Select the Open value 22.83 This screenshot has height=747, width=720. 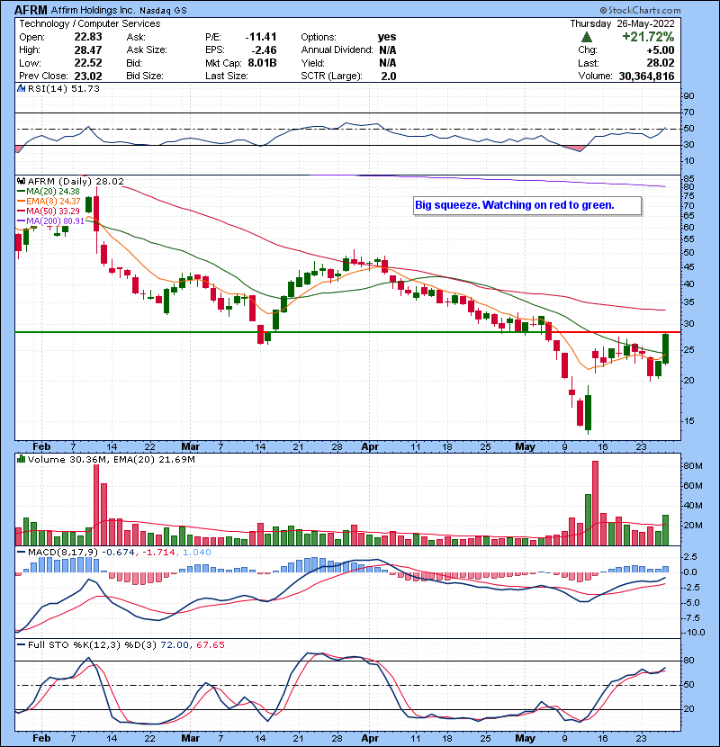pyautogui.click(x=87, y=37)
